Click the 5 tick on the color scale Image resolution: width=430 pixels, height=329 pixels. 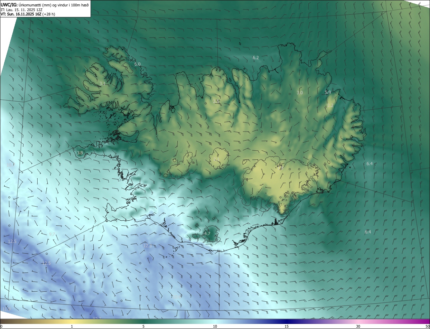click(143, 326)
